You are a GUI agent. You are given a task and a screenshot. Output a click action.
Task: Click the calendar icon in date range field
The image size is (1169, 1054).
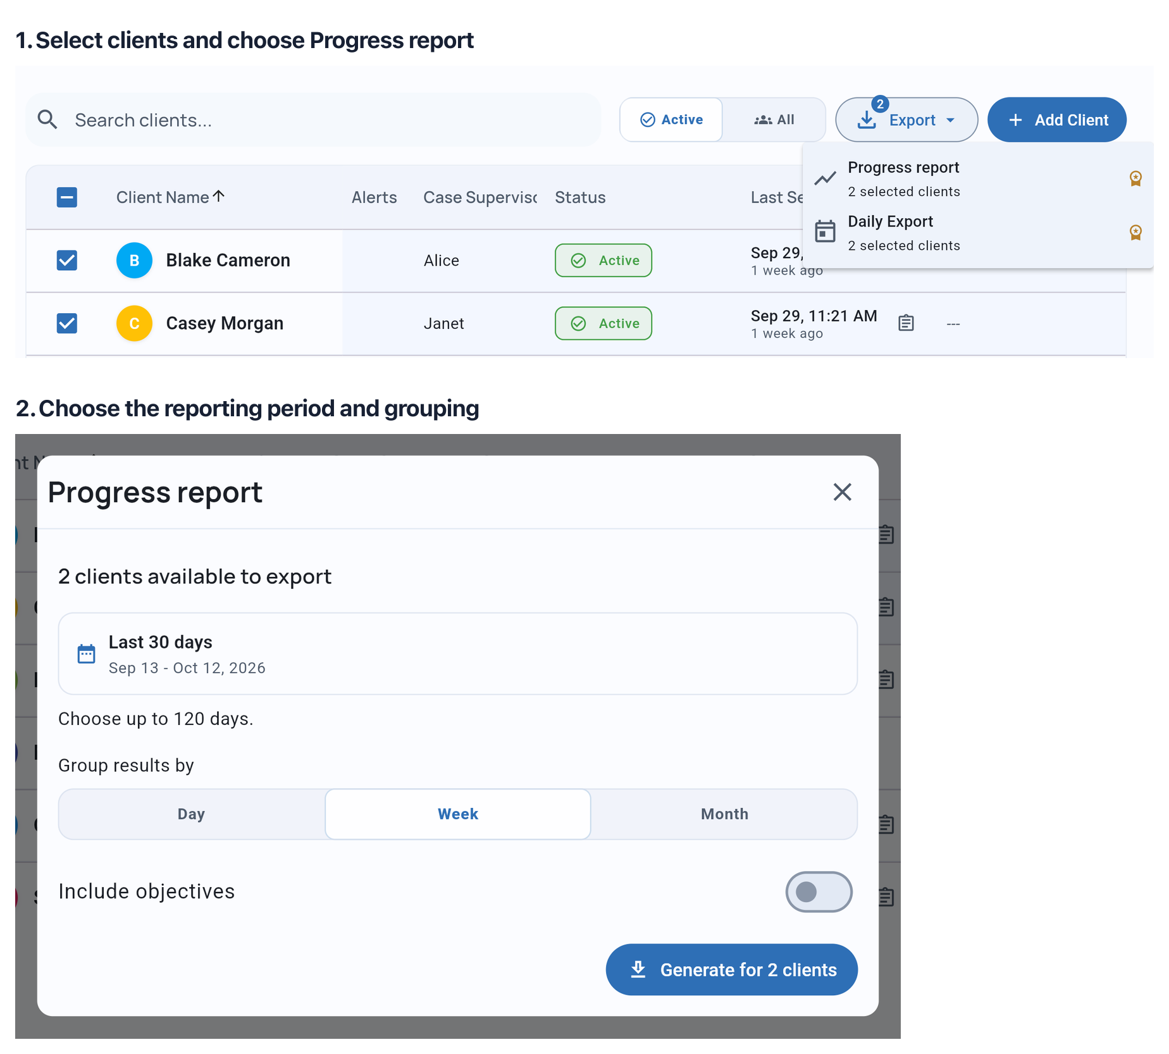[86, 654]
